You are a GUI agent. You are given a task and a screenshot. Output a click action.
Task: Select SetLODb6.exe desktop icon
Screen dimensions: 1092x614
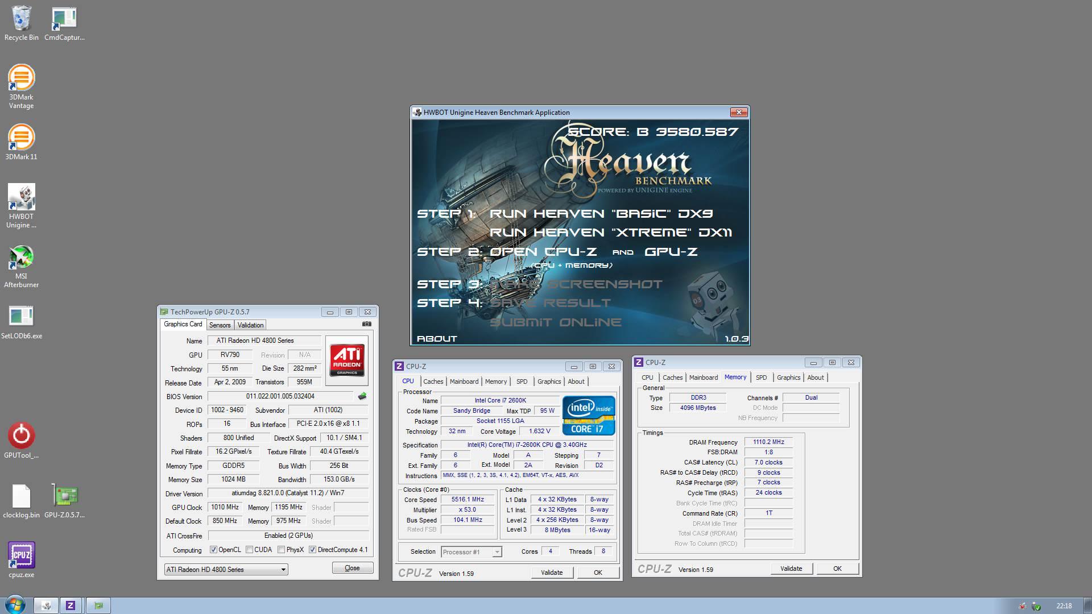point(21,322)
